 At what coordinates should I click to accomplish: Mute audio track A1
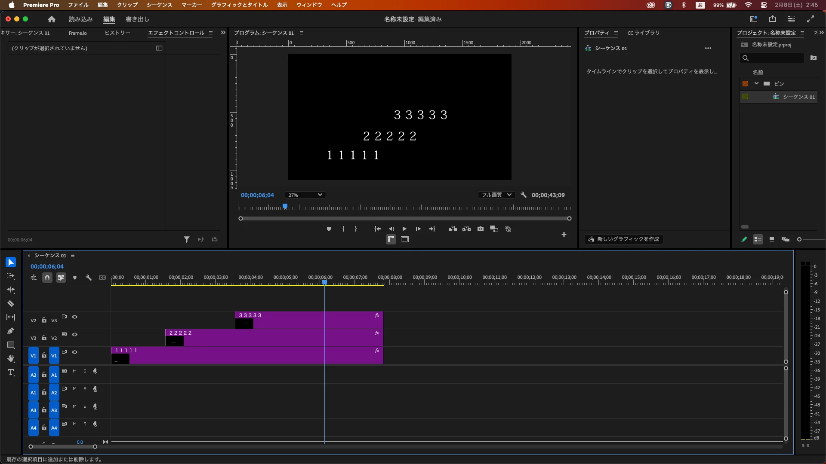pyautogui.click(x=74, y=371)
